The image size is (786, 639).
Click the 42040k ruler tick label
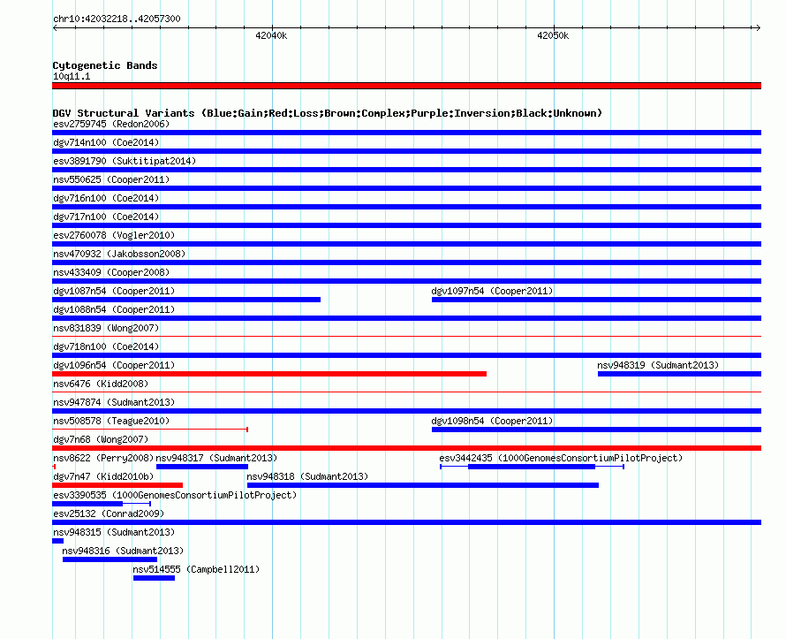point(271,35)
